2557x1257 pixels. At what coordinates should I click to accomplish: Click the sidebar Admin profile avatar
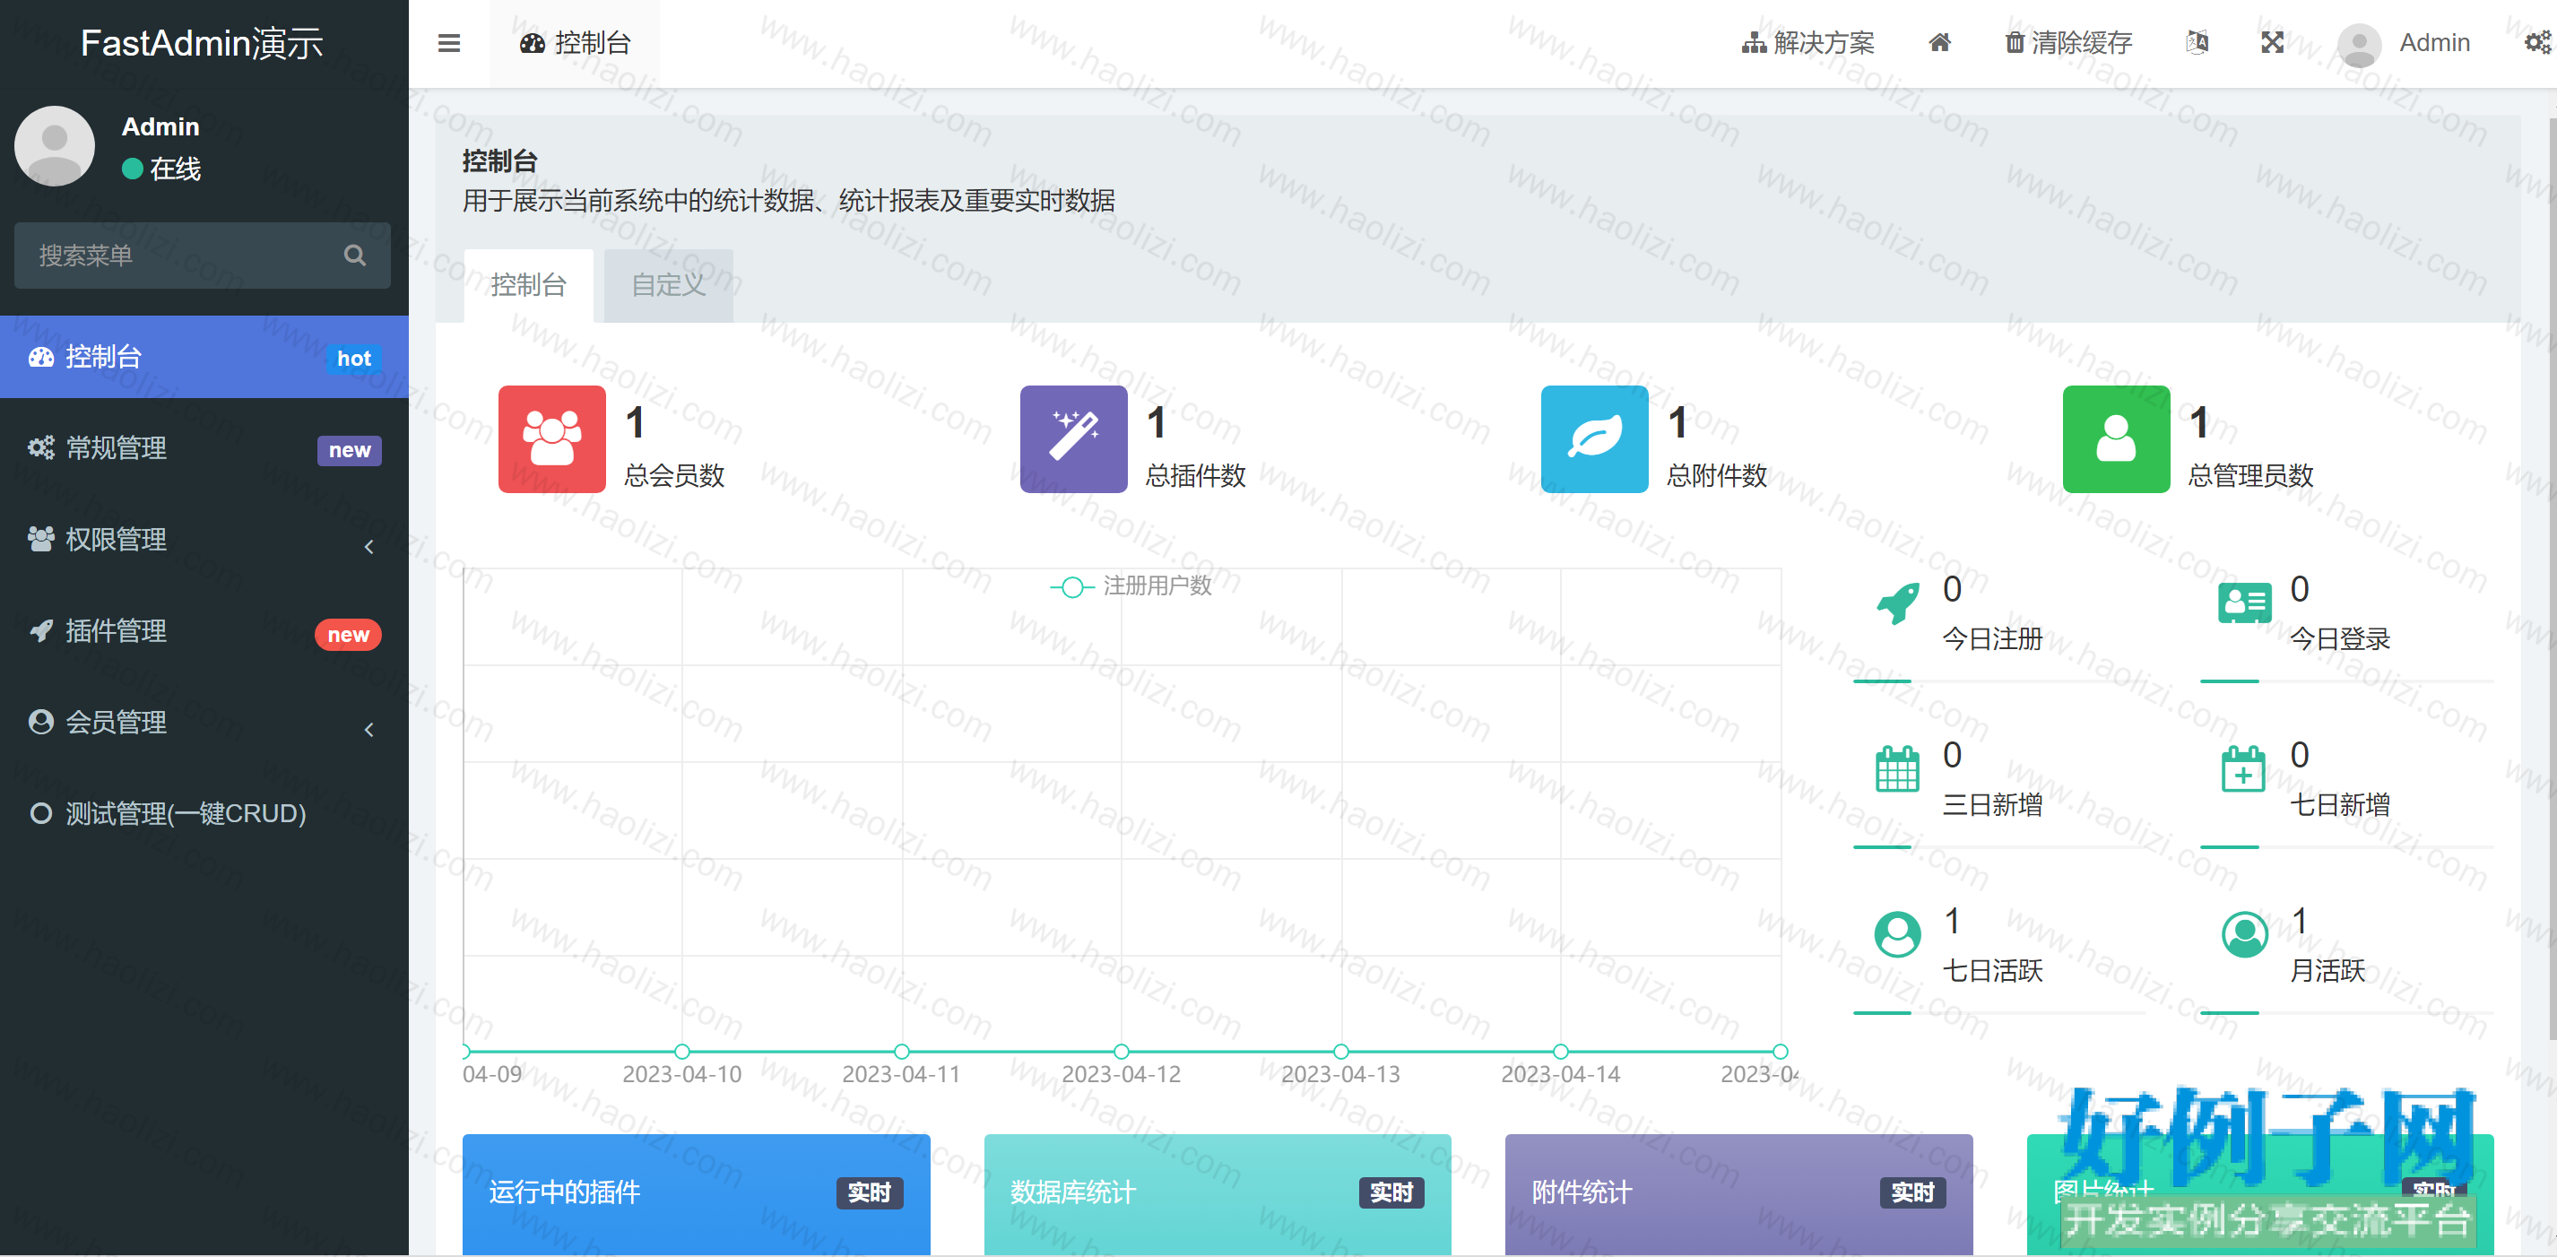pyautogui.click(x=55, y=146)
